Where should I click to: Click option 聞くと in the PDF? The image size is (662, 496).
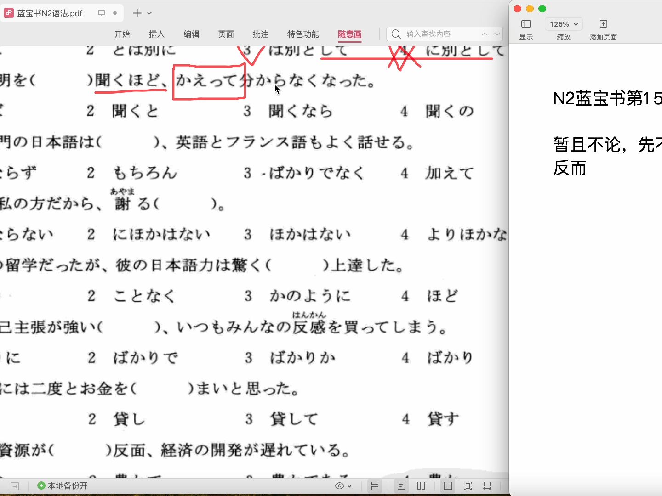[135, 111]
